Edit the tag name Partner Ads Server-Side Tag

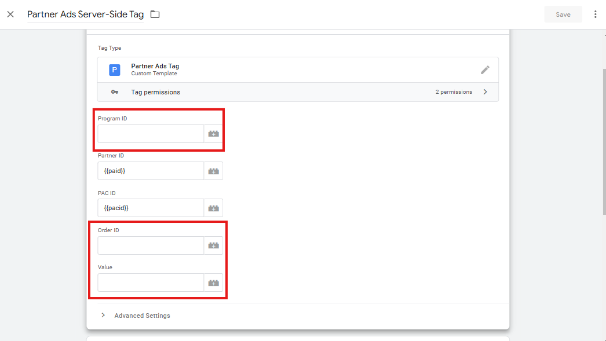(x=85, y=14)
